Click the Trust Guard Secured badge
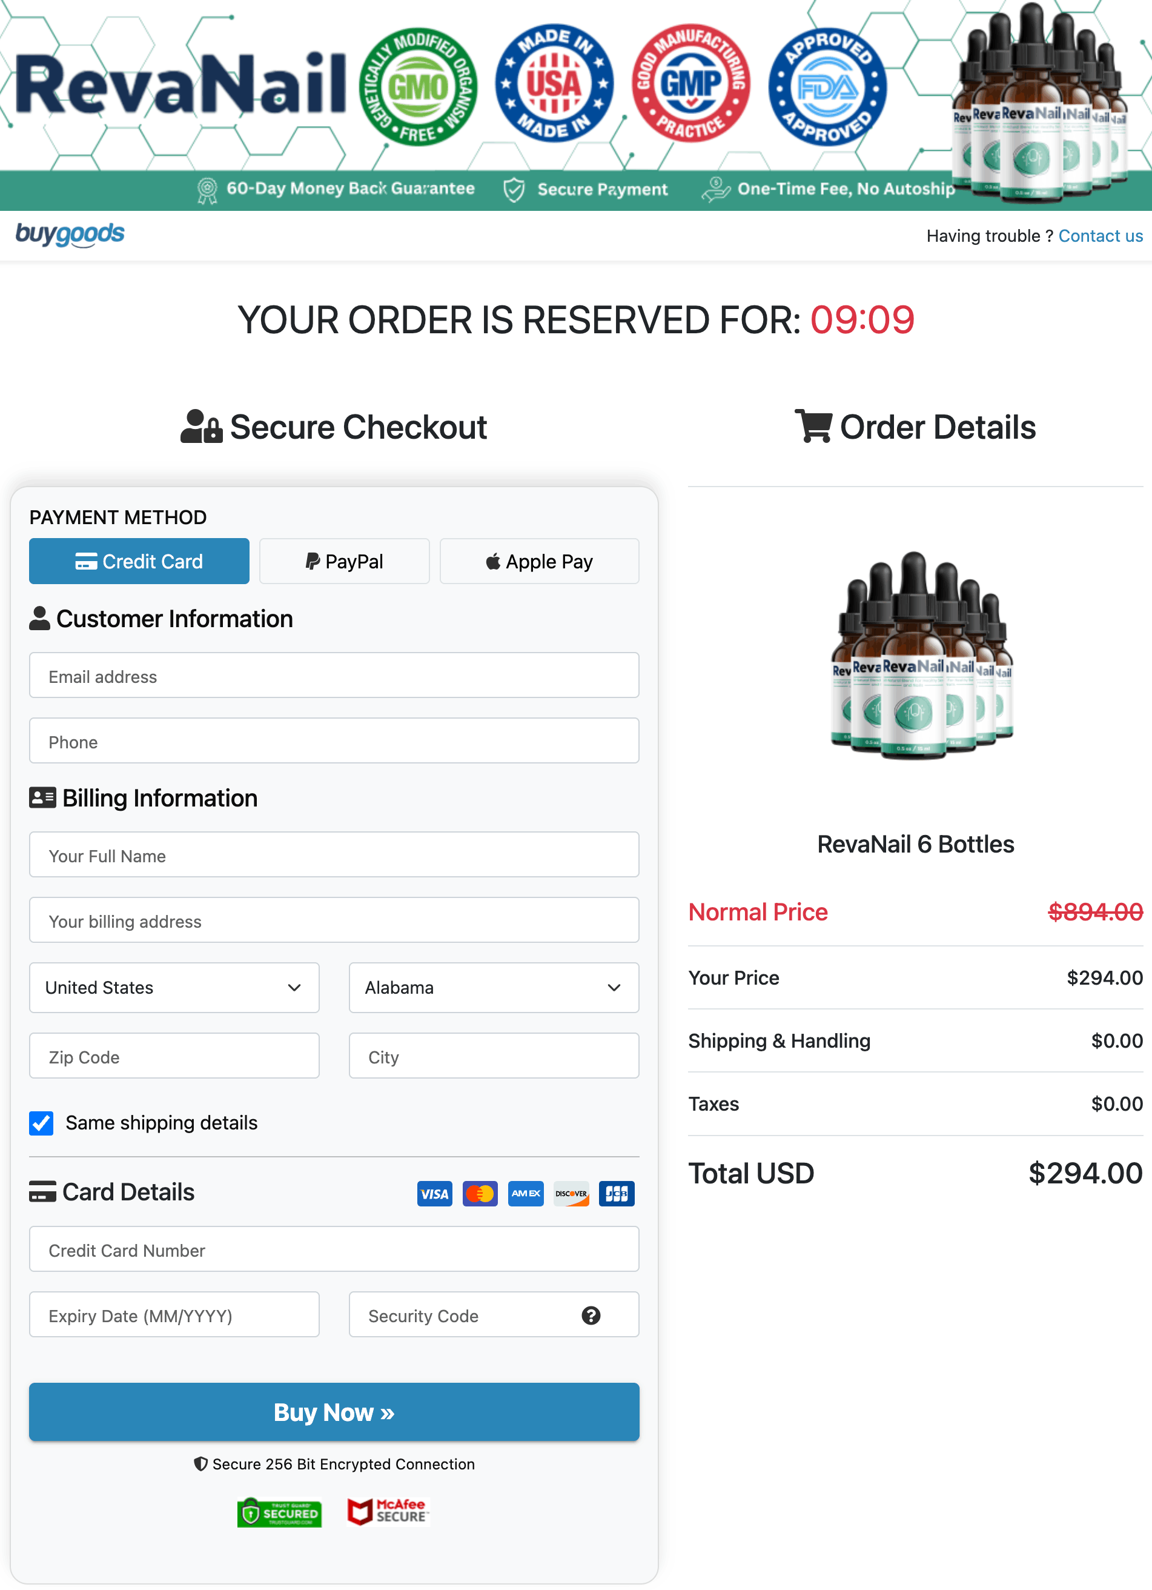The width and height of the screenshot is (1152, 1590). coord(280,1512)
